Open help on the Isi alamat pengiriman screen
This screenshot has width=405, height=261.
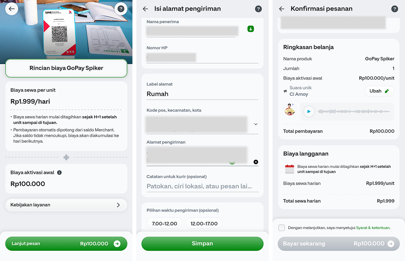258,9
